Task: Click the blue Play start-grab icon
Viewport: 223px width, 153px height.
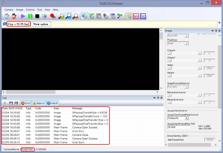Action: [x=23, y=16]
